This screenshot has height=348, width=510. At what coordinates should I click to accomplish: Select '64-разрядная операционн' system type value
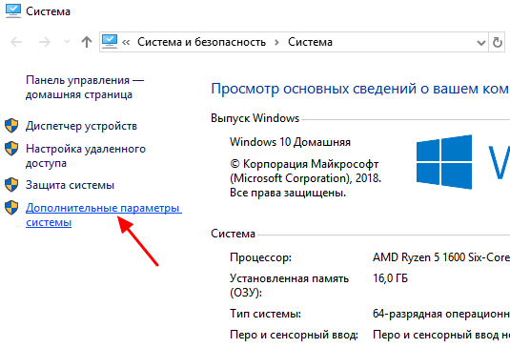pyautogui.click(x=441, y=314)
